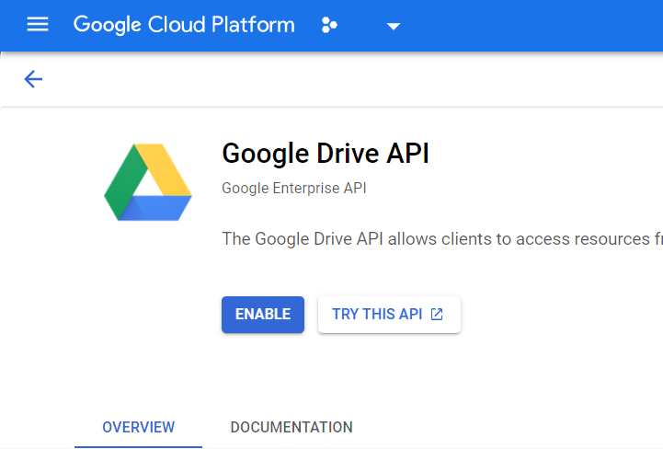Viewport: 663px width, 449px height.
Task: Switch to the OVERVIEW tab
Action: pos(138,428)
